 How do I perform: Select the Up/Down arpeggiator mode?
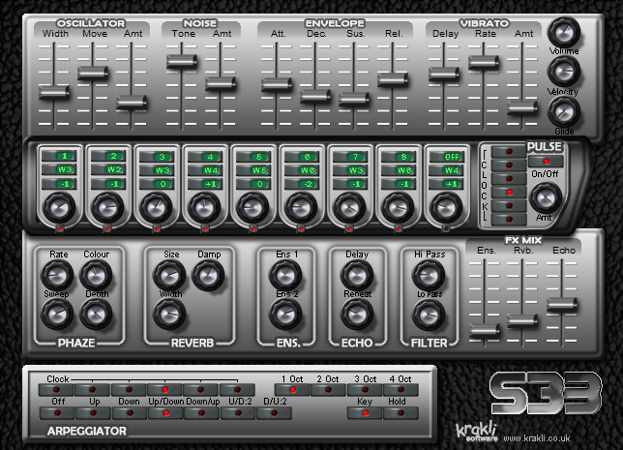tap(164, 412)
